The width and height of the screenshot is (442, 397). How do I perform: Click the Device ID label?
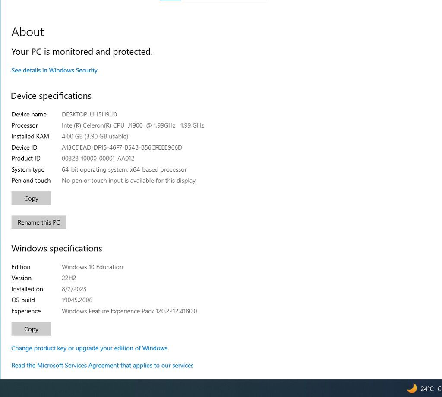tap(24, 147)
